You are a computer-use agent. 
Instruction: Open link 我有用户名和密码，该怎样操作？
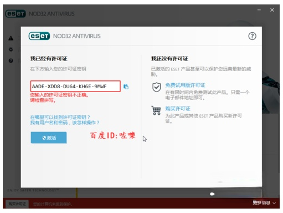pos(65,123)
